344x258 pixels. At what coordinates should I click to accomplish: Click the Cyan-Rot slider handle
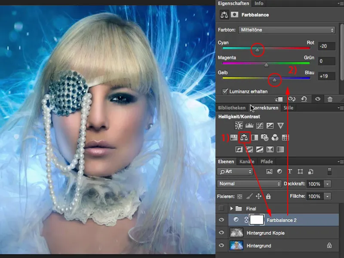click(x=257, y=50)
